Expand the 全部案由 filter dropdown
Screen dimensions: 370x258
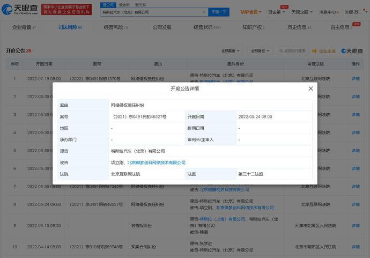click(230, 51)
